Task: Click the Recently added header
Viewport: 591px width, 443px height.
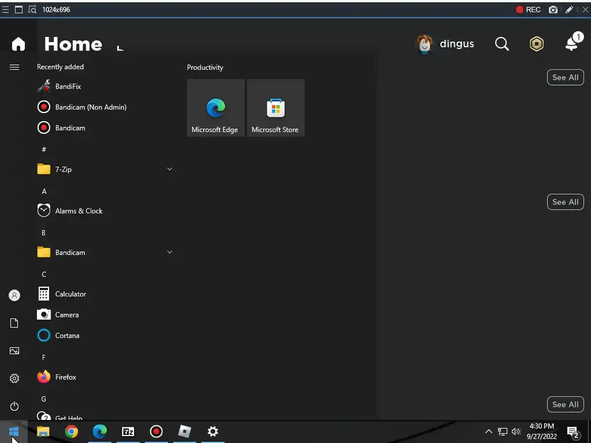Action: 60,67
